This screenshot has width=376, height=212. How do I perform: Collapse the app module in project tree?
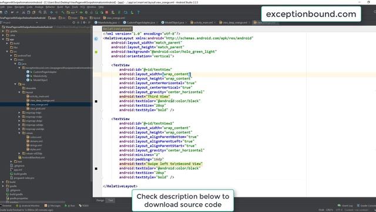[3, 39]
